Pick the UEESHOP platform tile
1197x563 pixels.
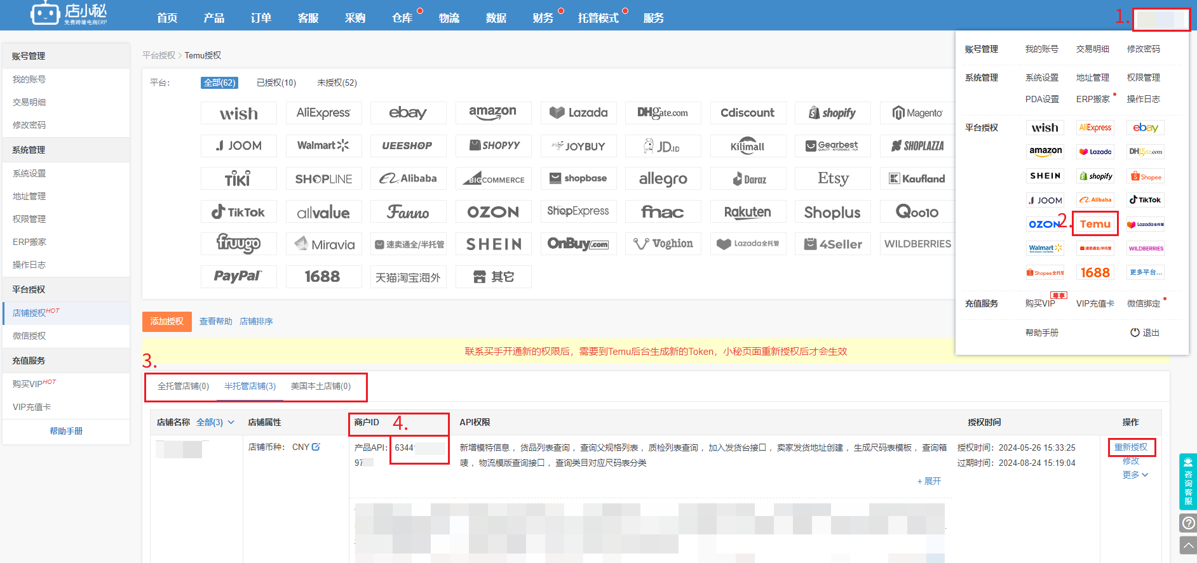coord(409,146)
